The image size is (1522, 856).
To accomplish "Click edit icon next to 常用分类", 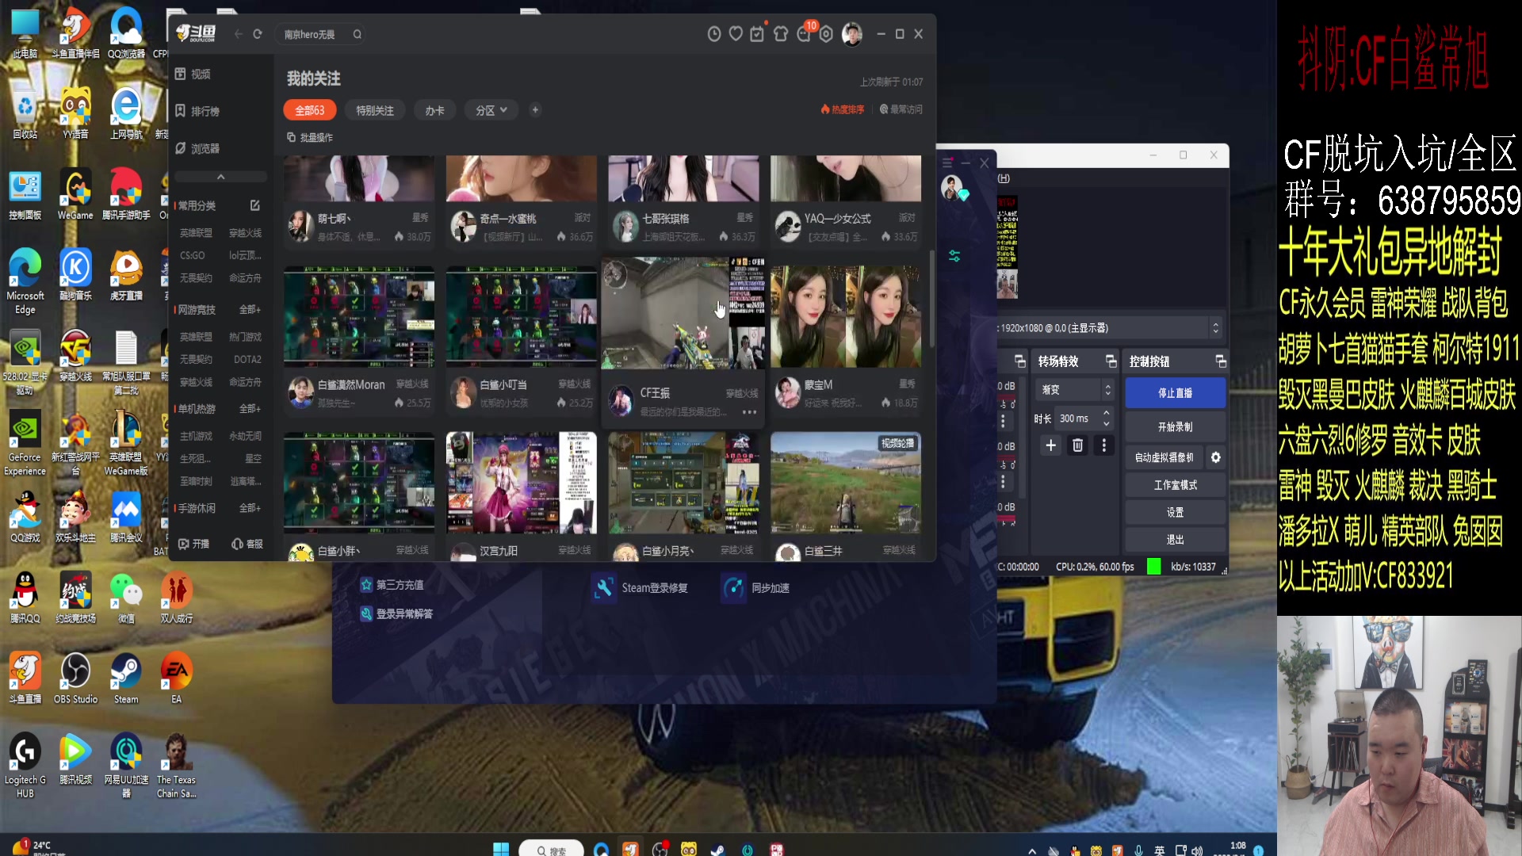I will tap(254, 205).
